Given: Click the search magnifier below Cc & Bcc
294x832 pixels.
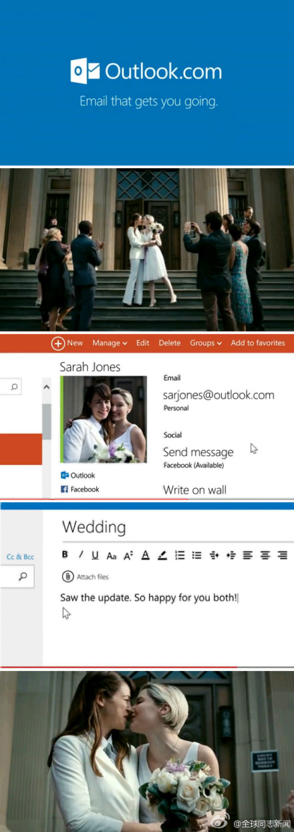Looking at the screenshot, I should click(x=23, y=576).
